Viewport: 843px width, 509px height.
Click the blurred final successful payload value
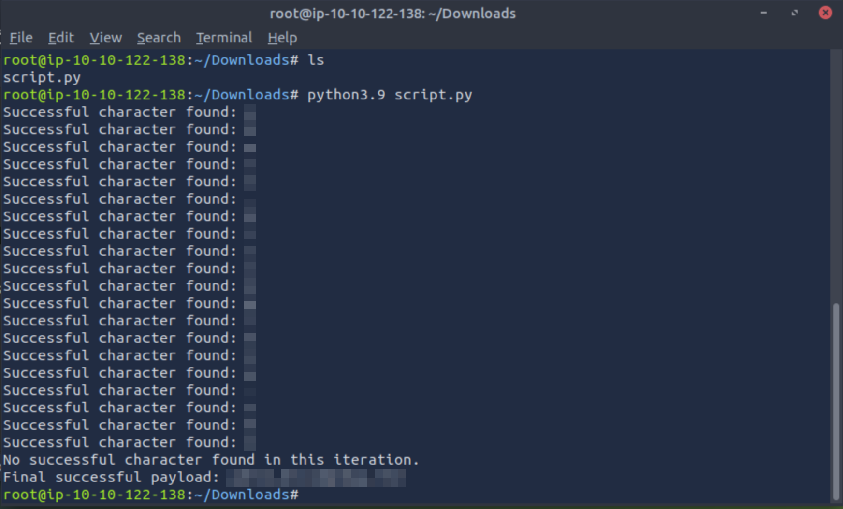(x=316, y=478)
